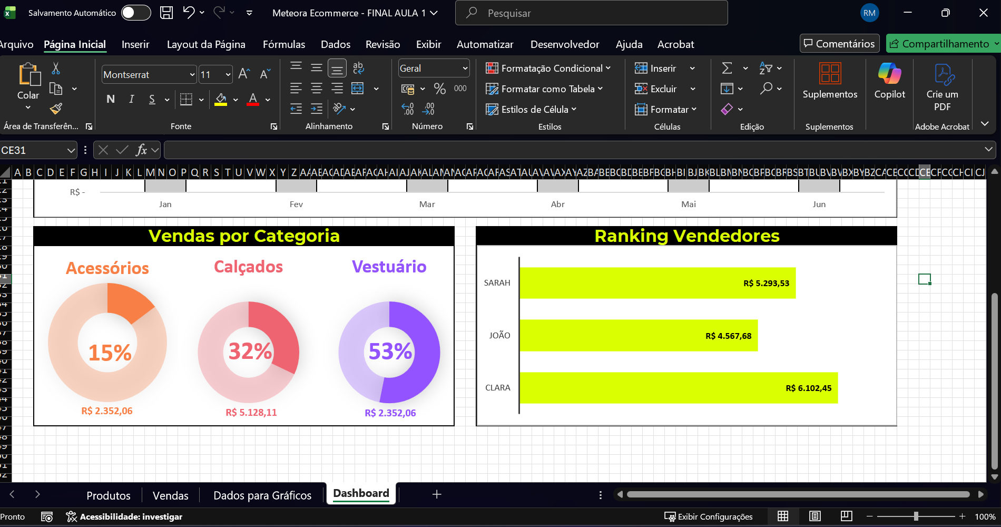Screen dimensions: 1001x527
Task: Undo the last action
Action: [x=189, y=13]
